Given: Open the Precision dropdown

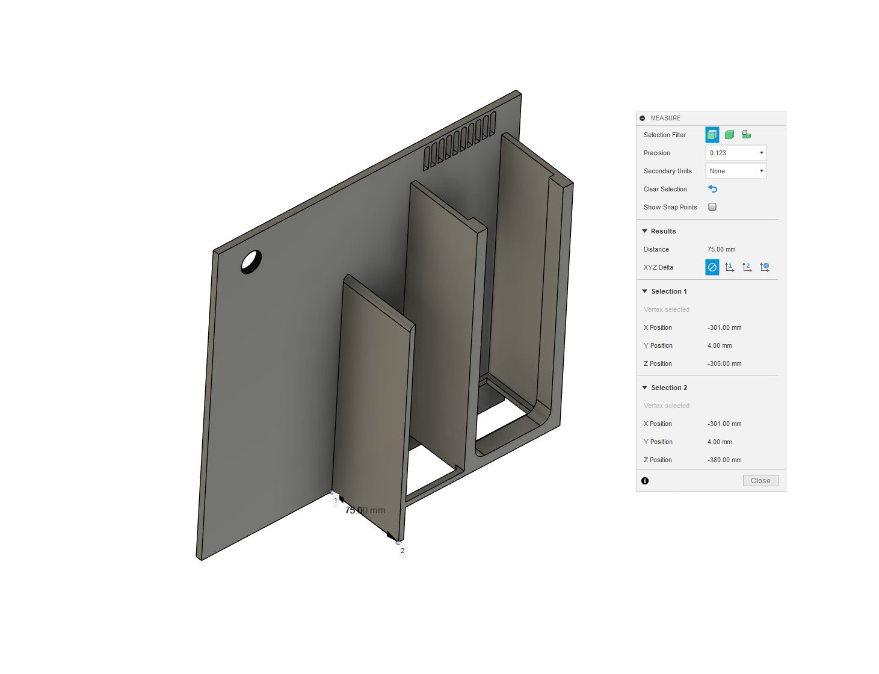Looking at the screenshot, I should point(736,153).
